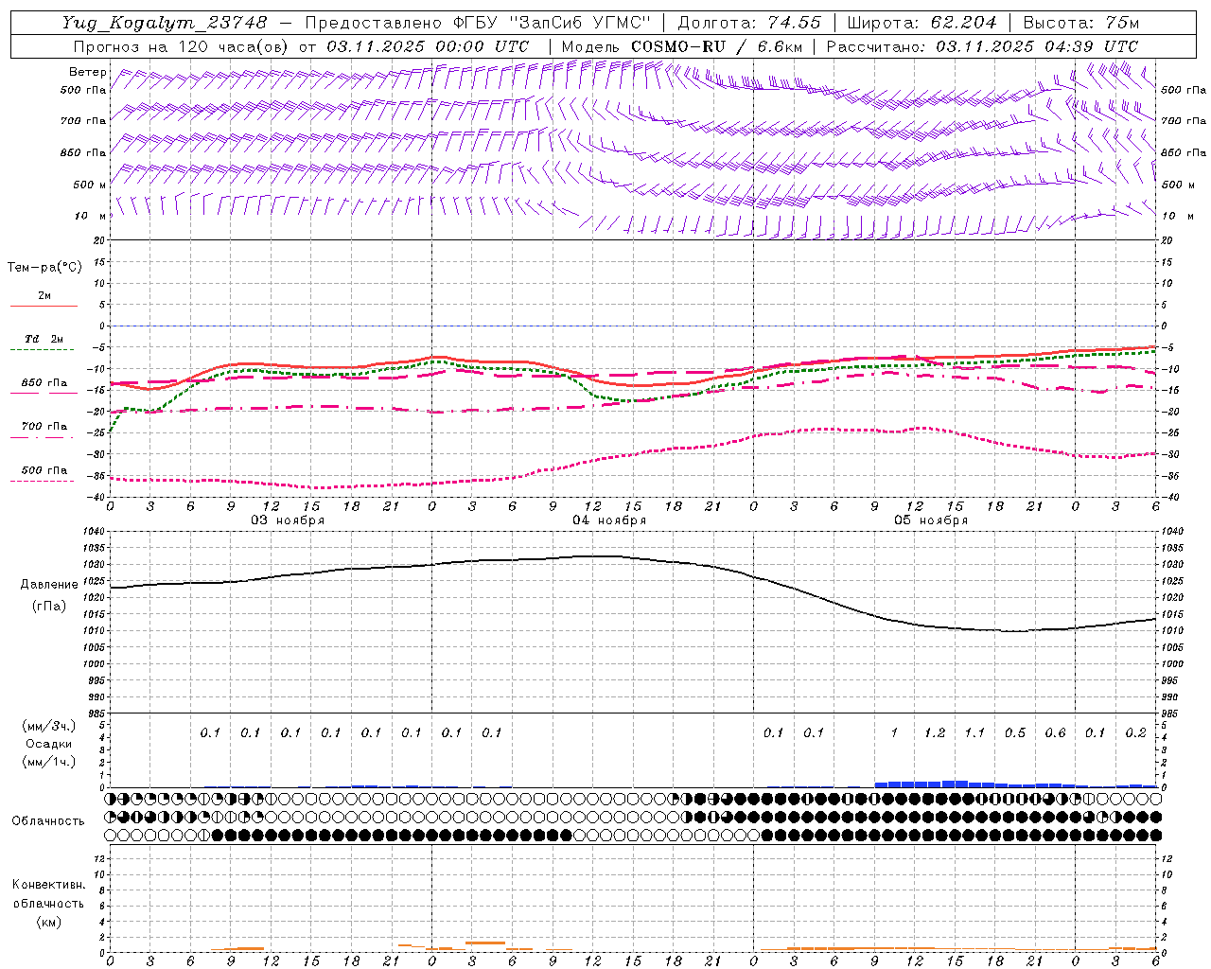Select the Прогноз на 120 часа(ов) text

[x=180, y=46]
